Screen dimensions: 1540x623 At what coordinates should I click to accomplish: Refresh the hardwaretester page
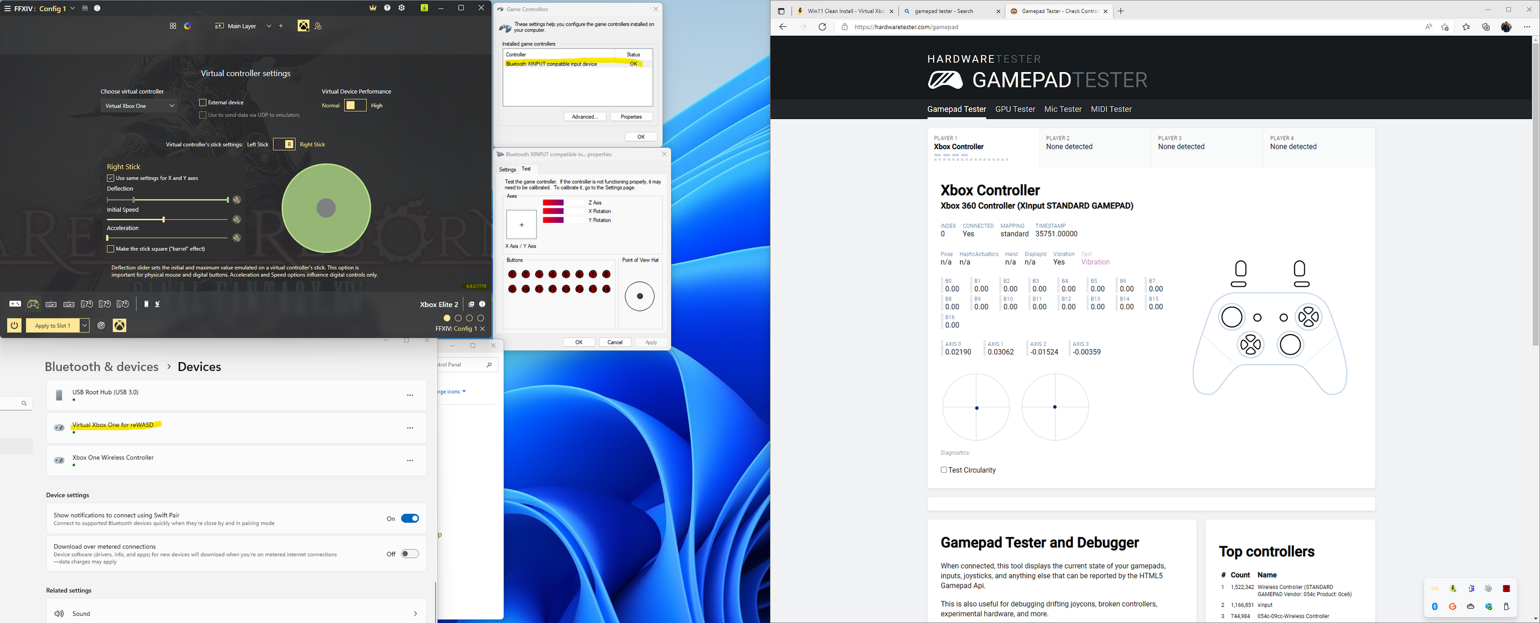point(822,27)
